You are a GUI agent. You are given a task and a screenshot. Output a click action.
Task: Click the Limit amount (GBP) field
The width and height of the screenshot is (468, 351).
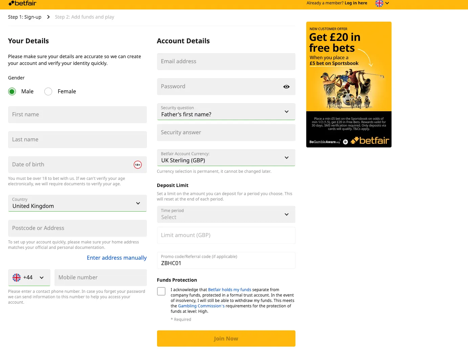point(226,235)
